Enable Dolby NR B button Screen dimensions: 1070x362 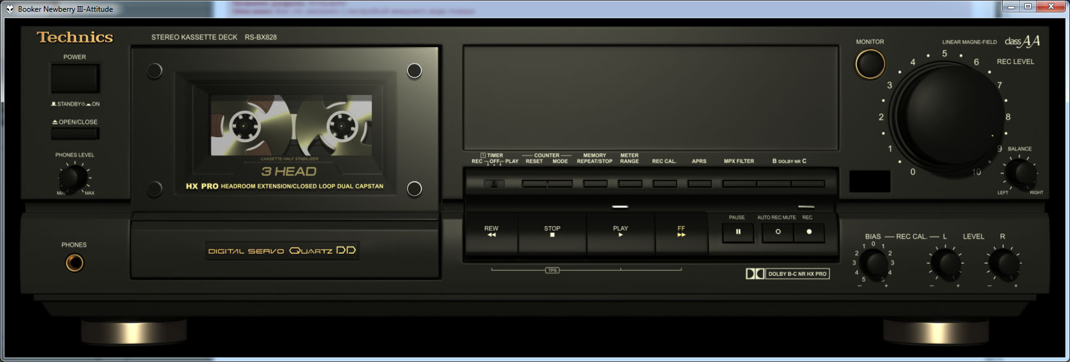point(774,183)
